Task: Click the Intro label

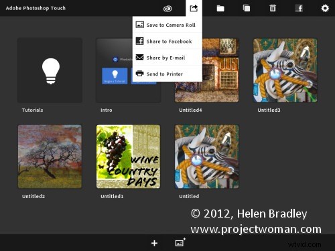Action: (x=107, y=110)
